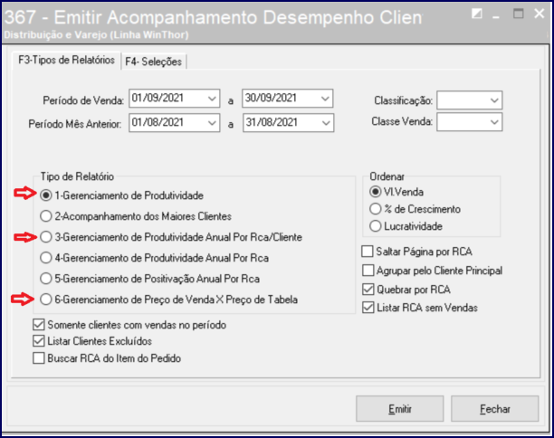Maximize the 367 report window

pos(519,14)
